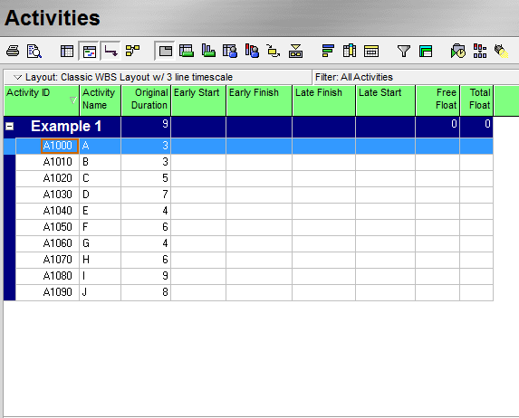
Task: Click the Early Start column header
Action: [x=198, y=99]
